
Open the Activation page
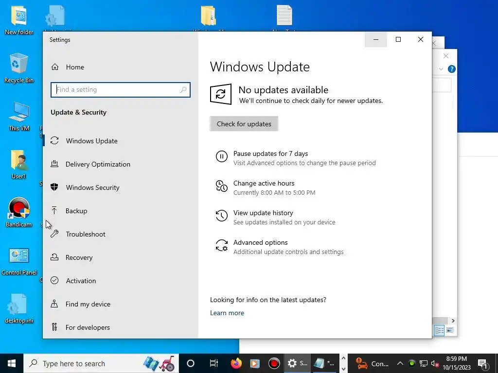[x=121, y=280]
